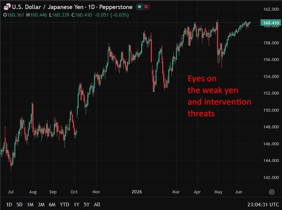The image size is (282, 210).
Task: Click the 162.000 price axis label
Action: tap(271, 9)
